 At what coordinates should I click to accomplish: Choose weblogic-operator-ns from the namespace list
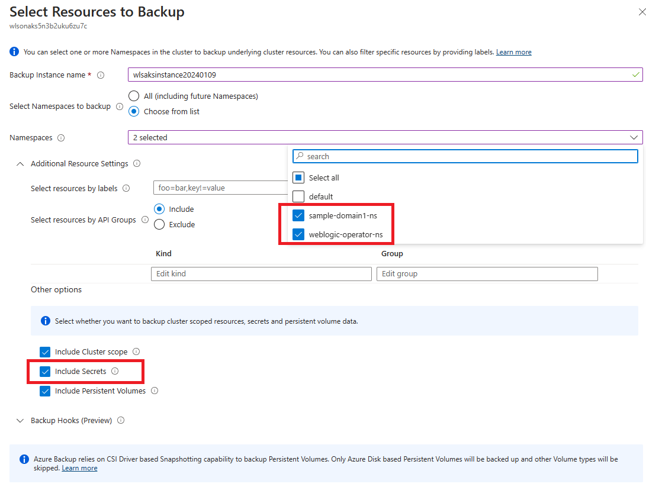[298, 234]
